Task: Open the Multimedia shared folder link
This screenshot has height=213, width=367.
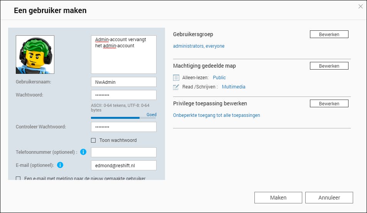Action: [234, 87]
